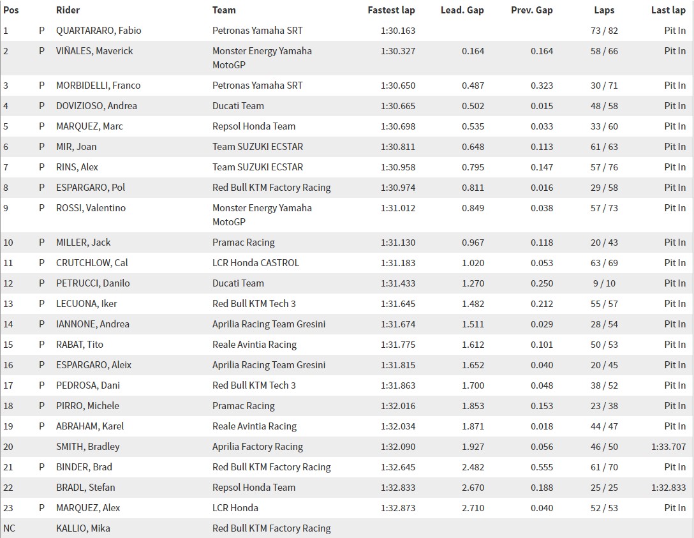The width and height of the screenshot is (694, 538).
Task: Click Pos column header
Action: [x=11, y=10]
